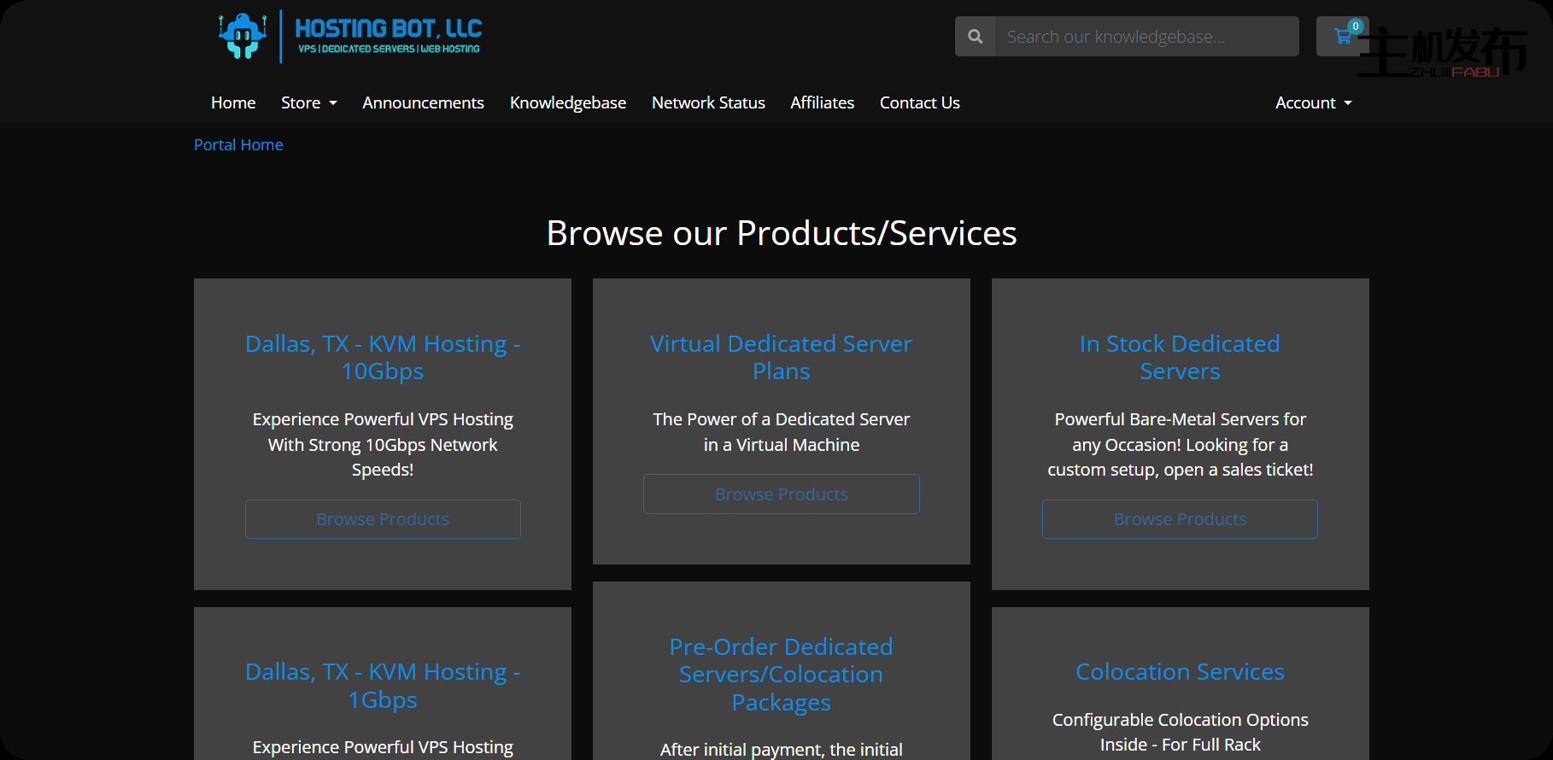Open the shopping cart icon
1553x760 pixels.
(1342, 37)
